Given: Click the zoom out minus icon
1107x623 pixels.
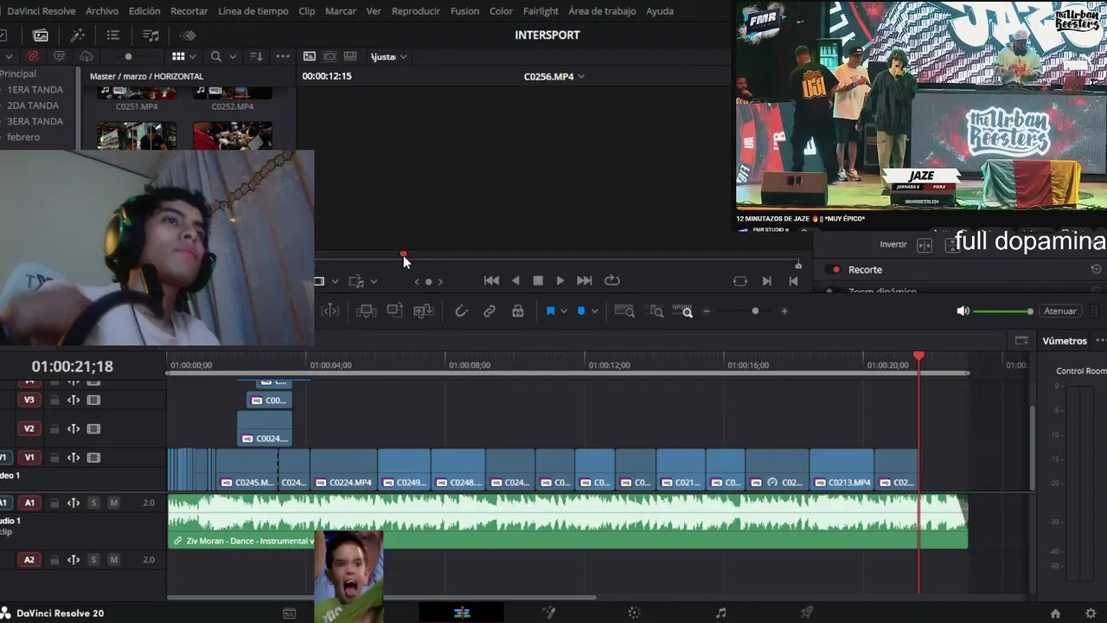Looking at the screenshot, I should pos(707,311).
